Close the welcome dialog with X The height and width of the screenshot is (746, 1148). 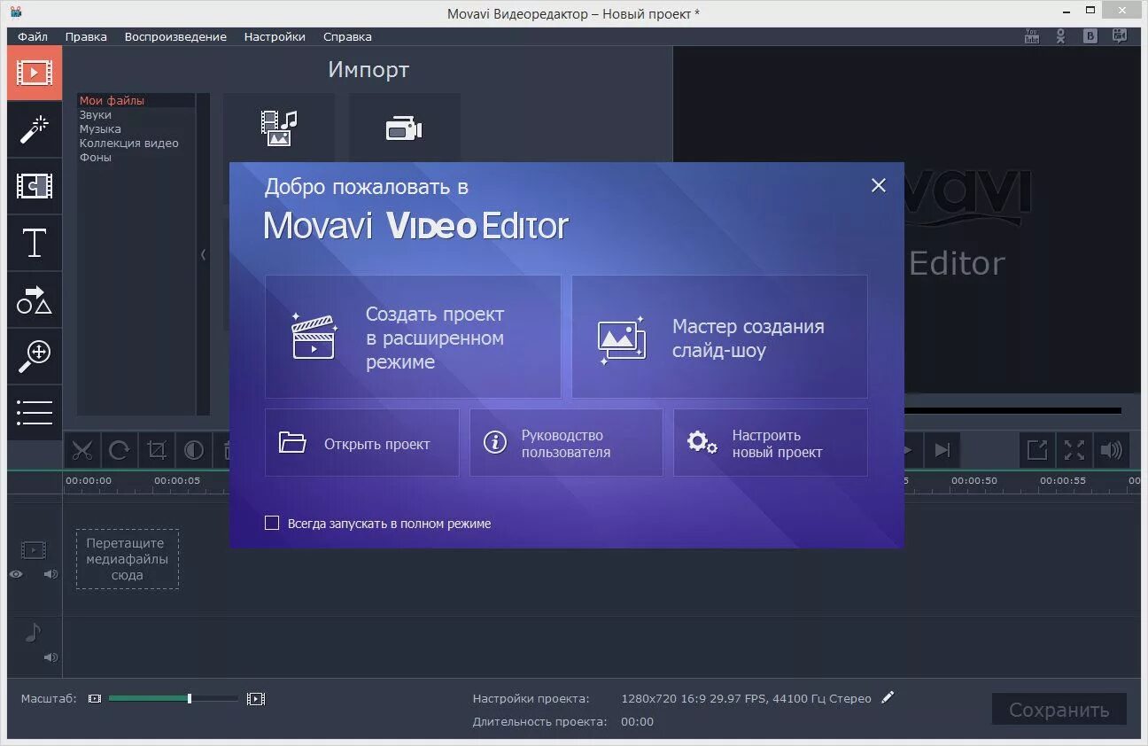[x=878, y=185]
